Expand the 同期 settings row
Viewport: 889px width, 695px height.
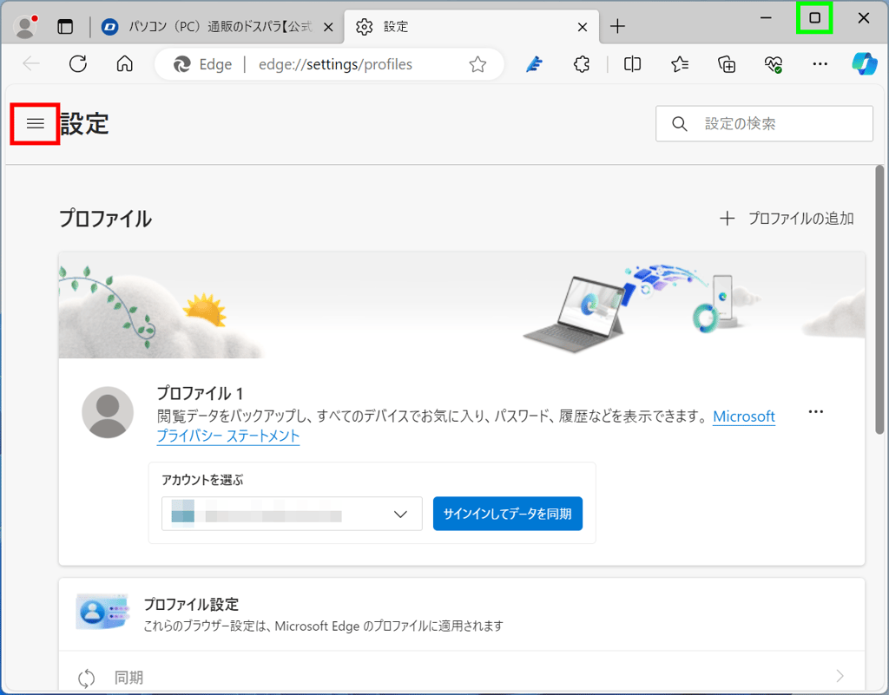tap(460, 677)
